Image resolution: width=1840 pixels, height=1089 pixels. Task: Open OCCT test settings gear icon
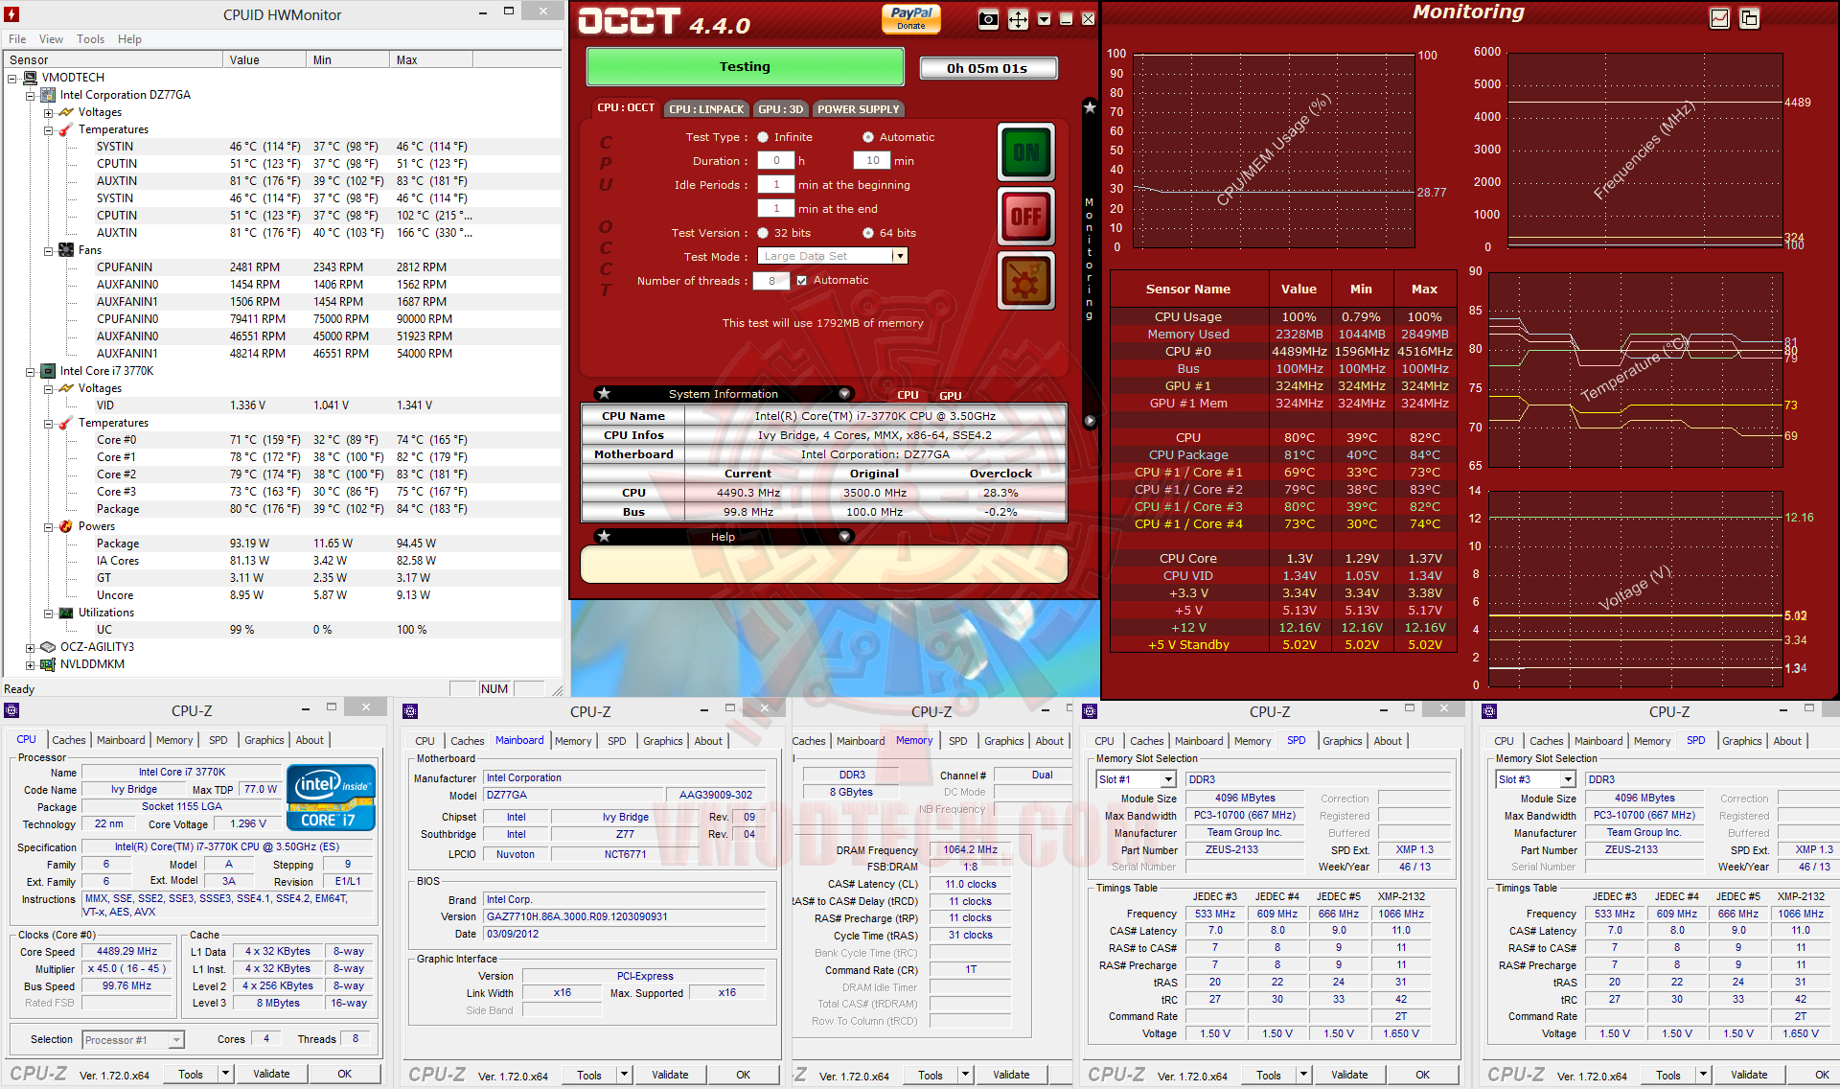1025,281
